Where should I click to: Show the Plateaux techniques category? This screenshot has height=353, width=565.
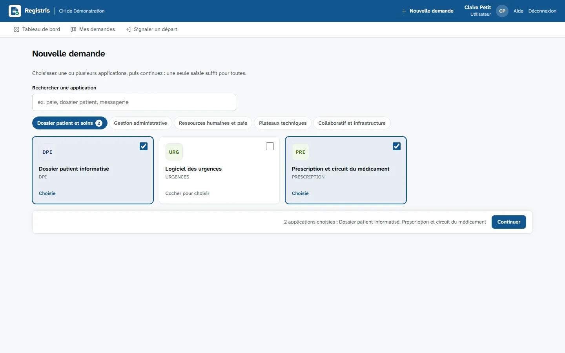tap(283, 123)
